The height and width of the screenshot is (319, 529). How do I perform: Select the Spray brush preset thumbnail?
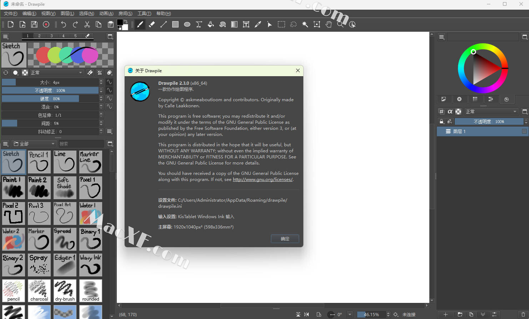pyautogui.click(x=39, y=265)
